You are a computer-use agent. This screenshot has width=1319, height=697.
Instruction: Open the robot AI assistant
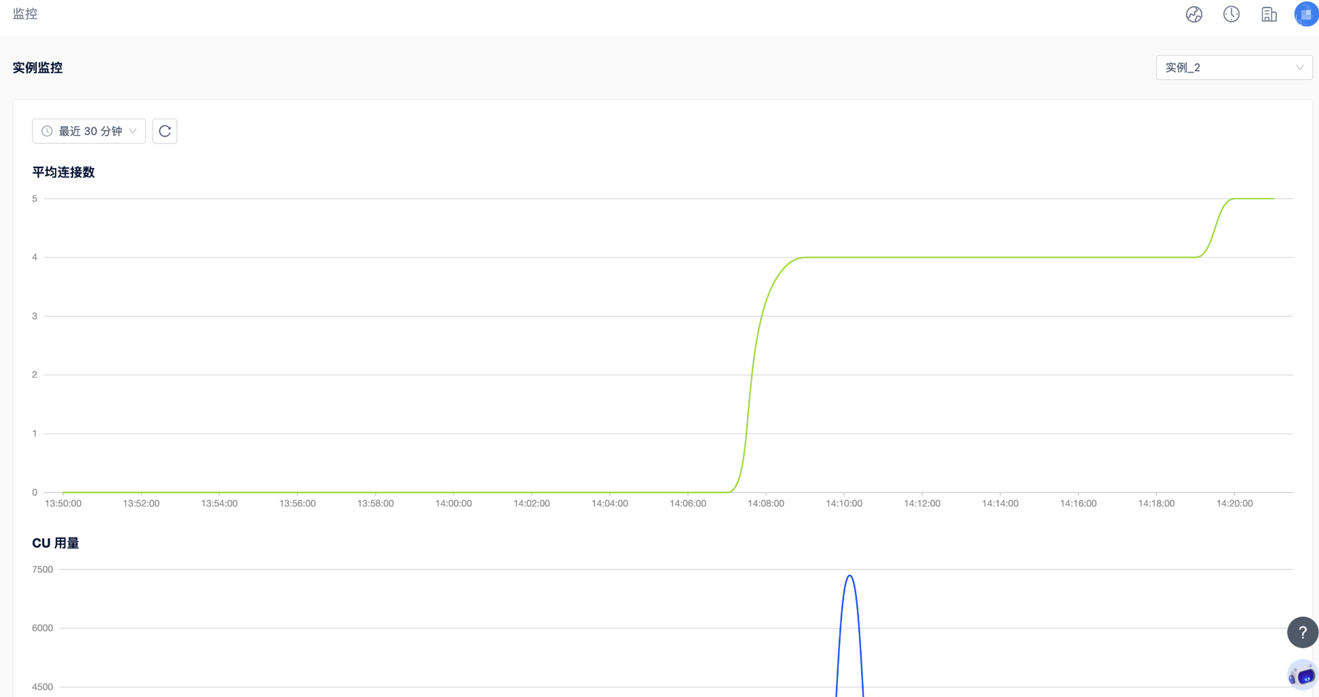click(x=1302, y=675)
